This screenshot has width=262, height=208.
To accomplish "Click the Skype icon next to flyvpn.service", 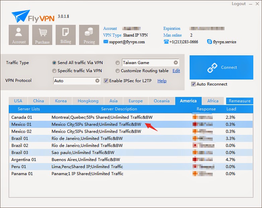I will click(x=209, y=42).
